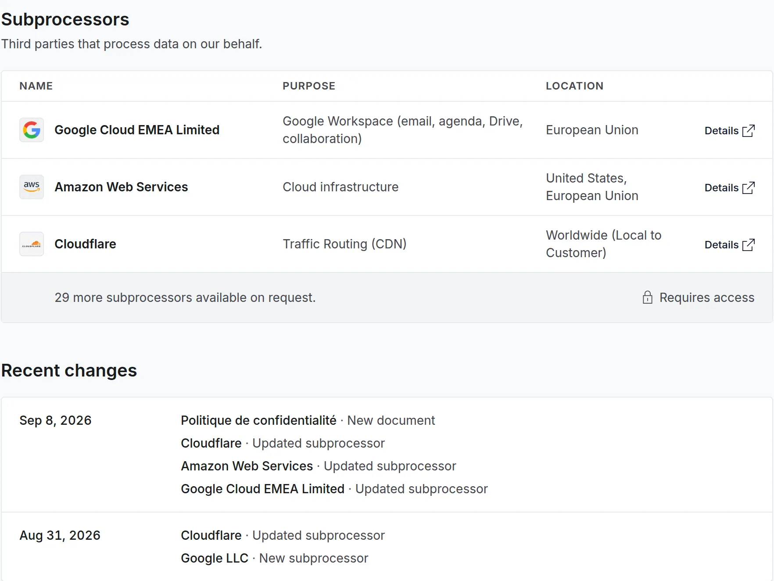Open Details link for Google Cloud EMEA Limited
The height and width of the screenshot is (581, 774).
[x=730, y=131]
